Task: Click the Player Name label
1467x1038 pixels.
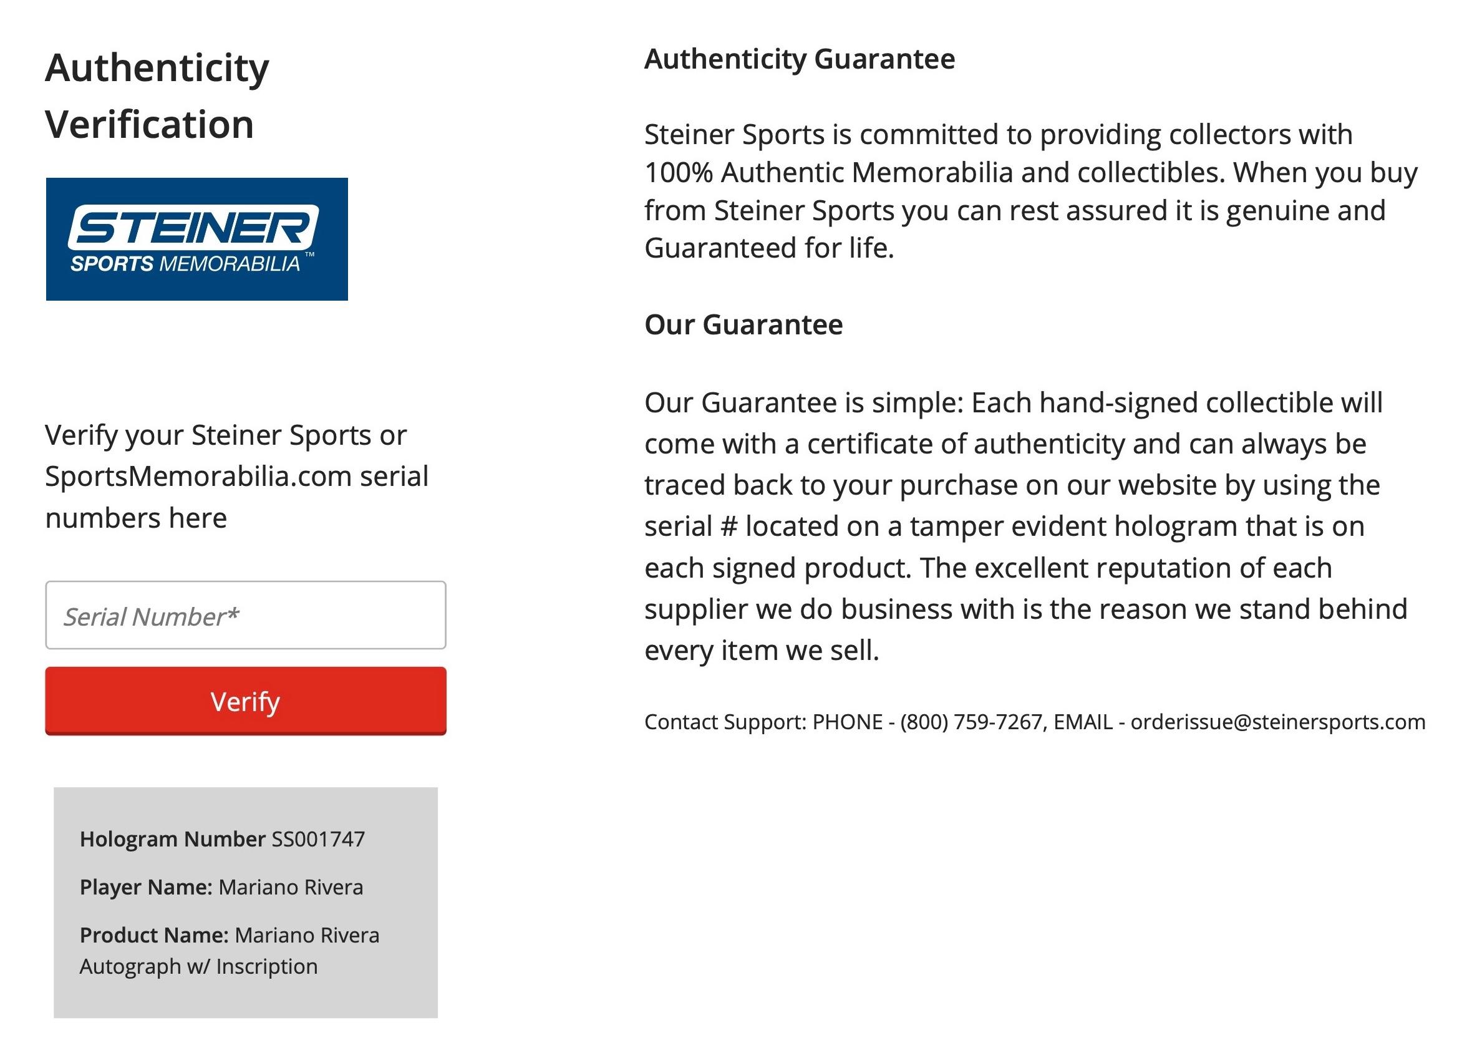Action: click(146, 887)
